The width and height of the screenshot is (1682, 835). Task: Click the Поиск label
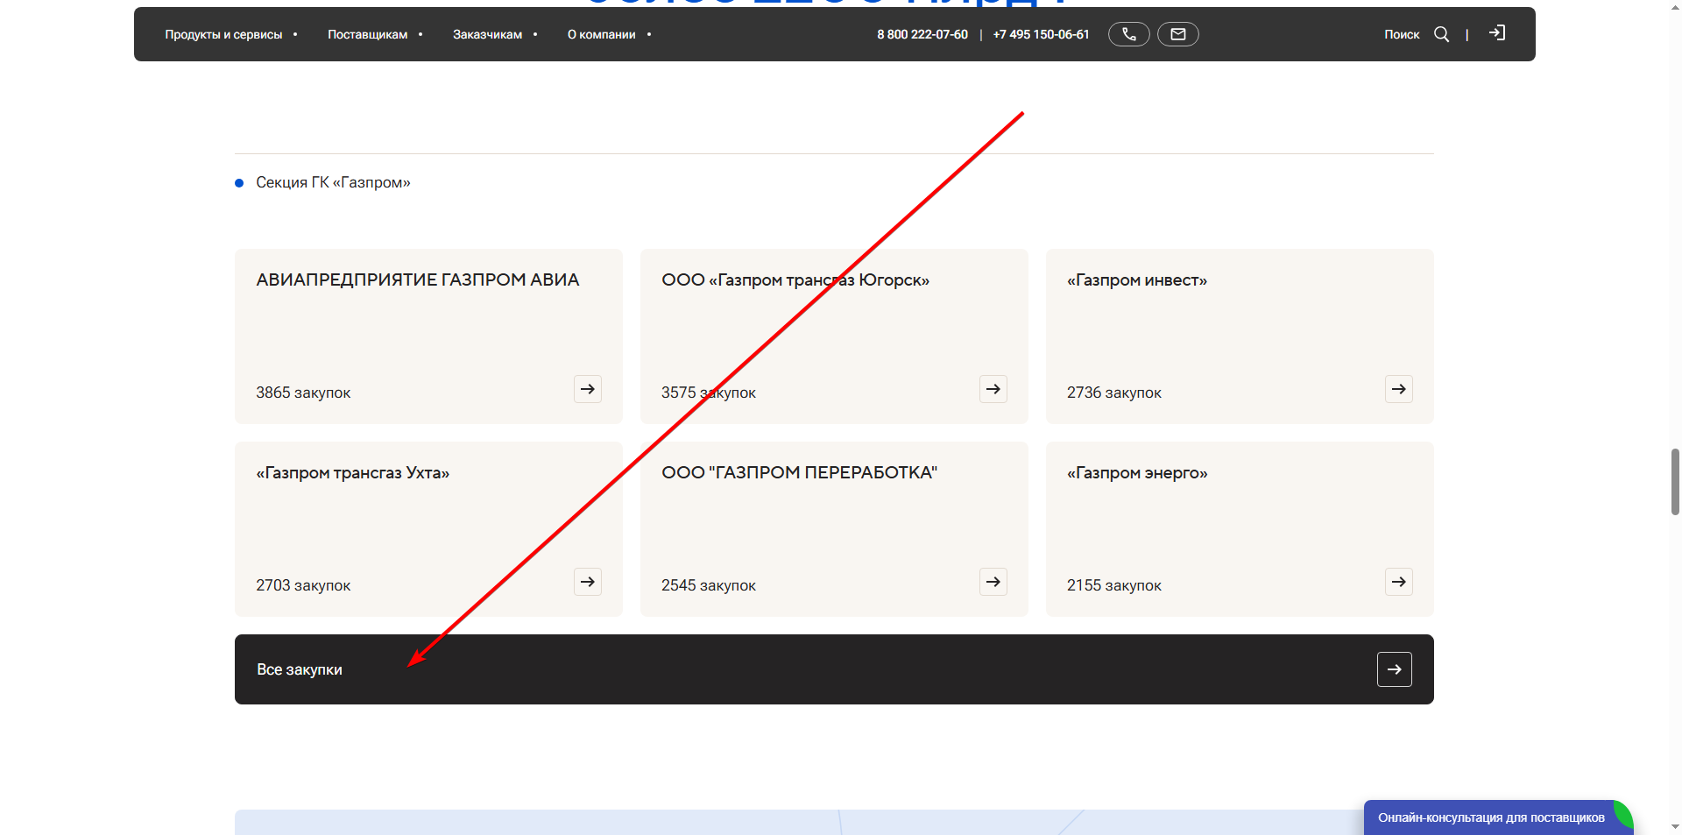tap(1402, 34)
